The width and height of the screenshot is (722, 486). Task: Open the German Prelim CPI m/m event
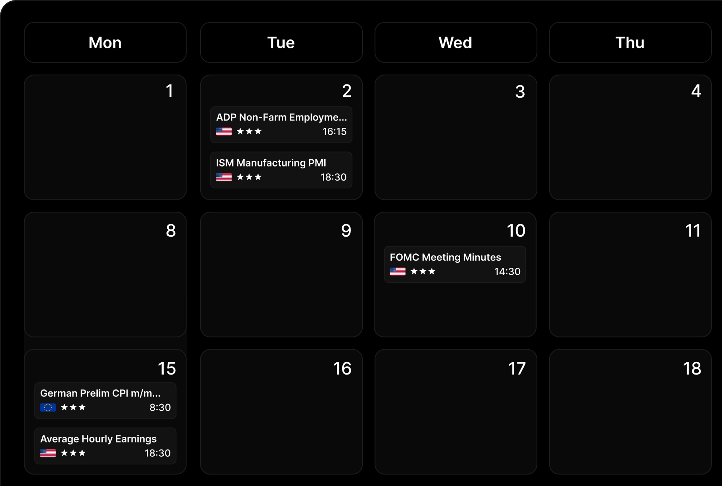pos(105,394)
